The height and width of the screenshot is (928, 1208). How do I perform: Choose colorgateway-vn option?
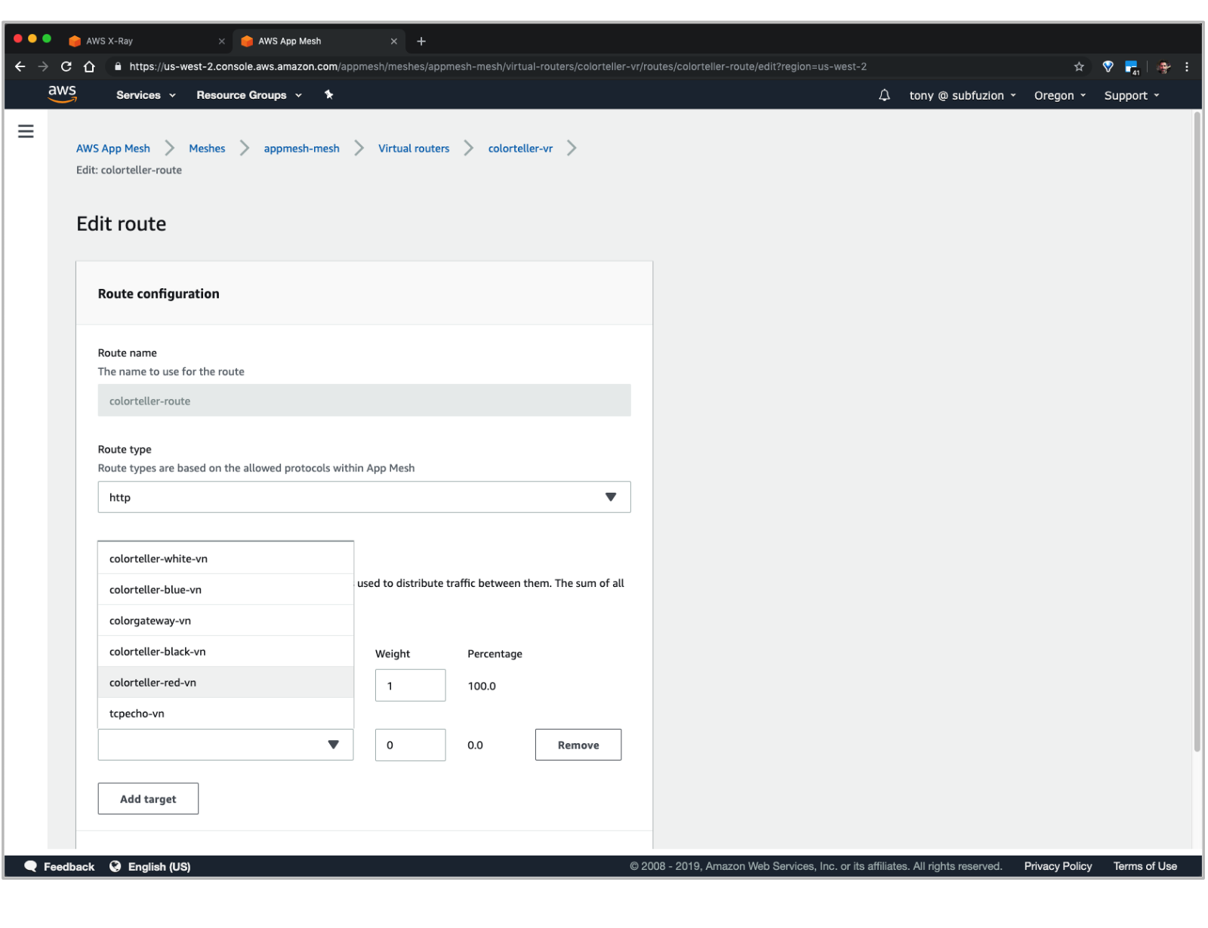226,620
